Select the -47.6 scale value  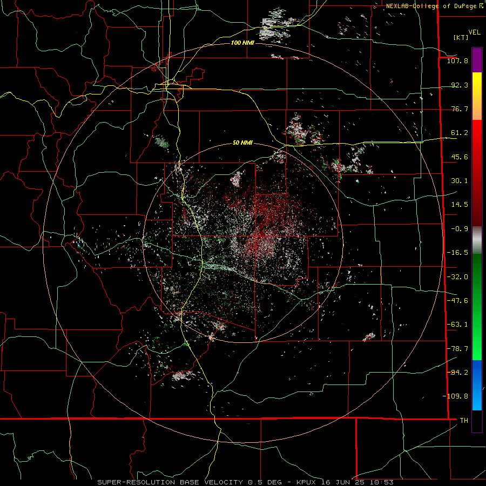pyautogui.click(x=457, y=301)
